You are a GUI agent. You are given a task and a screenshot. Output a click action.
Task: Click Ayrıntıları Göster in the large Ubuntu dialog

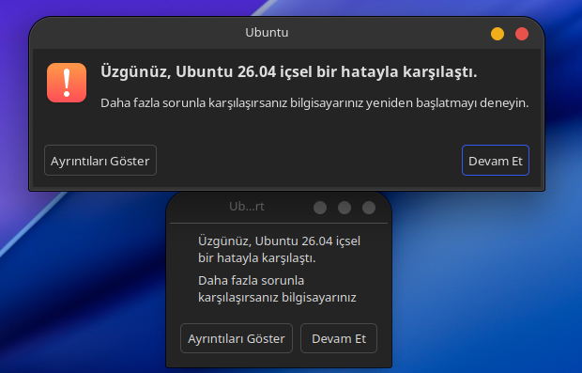[x=100, y=161]
